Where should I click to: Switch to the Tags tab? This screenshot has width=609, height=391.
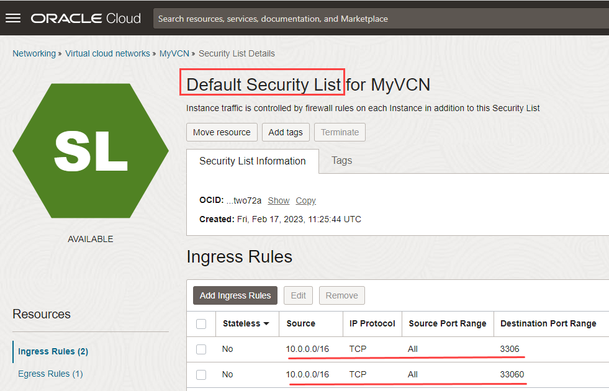tap(341, 161)
